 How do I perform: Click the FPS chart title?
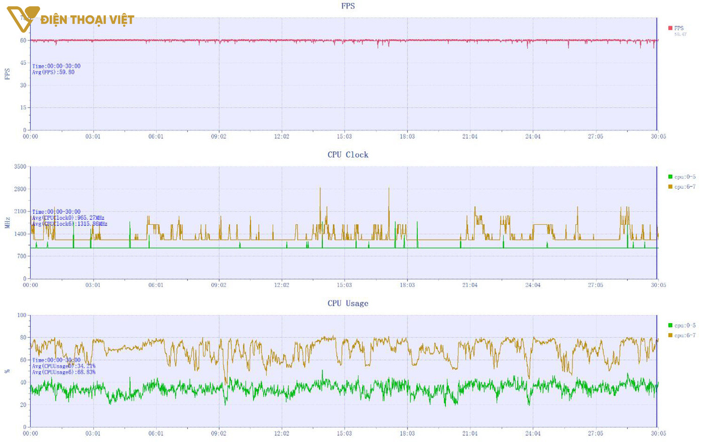(348, 6)
